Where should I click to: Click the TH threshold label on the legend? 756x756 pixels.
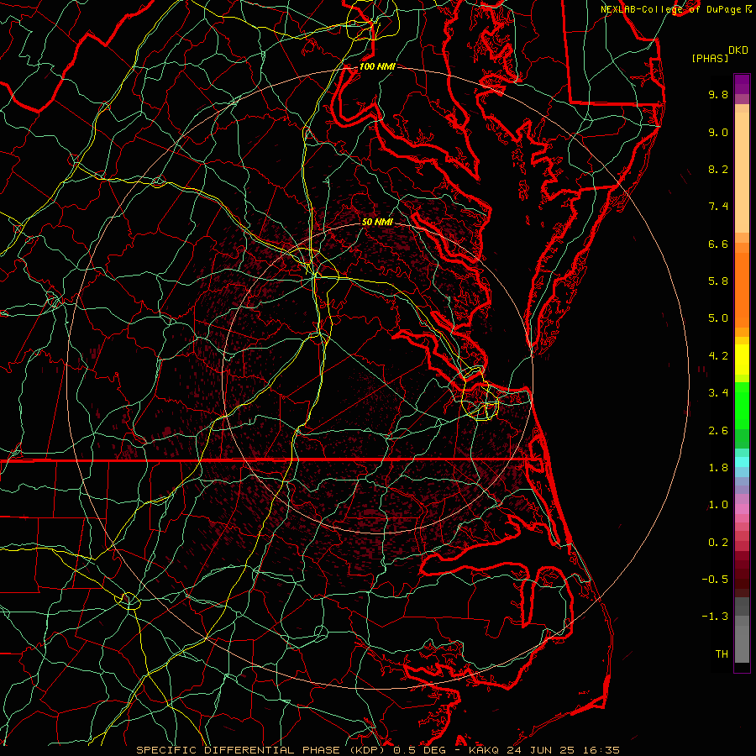coord(722,654)
